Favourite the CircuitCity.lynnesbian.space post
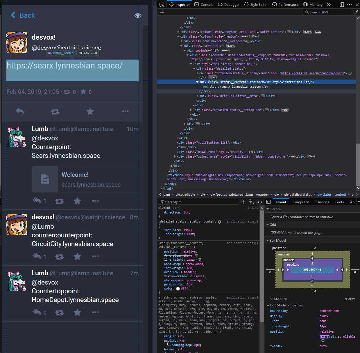This screenshot has height=353, width=360. click(77, 256)
